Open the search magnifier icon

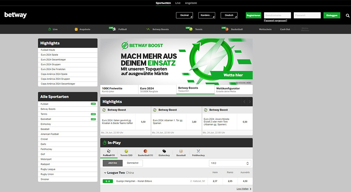tap(347, 16)
